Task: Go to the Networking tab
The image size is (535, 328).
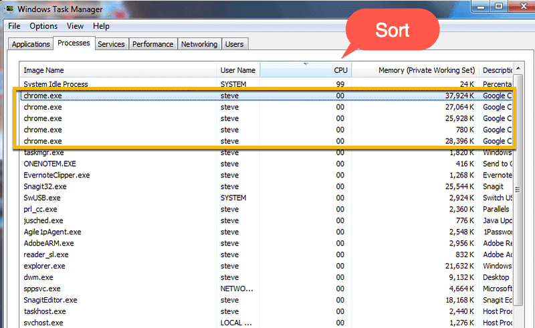Action: pyautogui.click(x=199, y=44)
